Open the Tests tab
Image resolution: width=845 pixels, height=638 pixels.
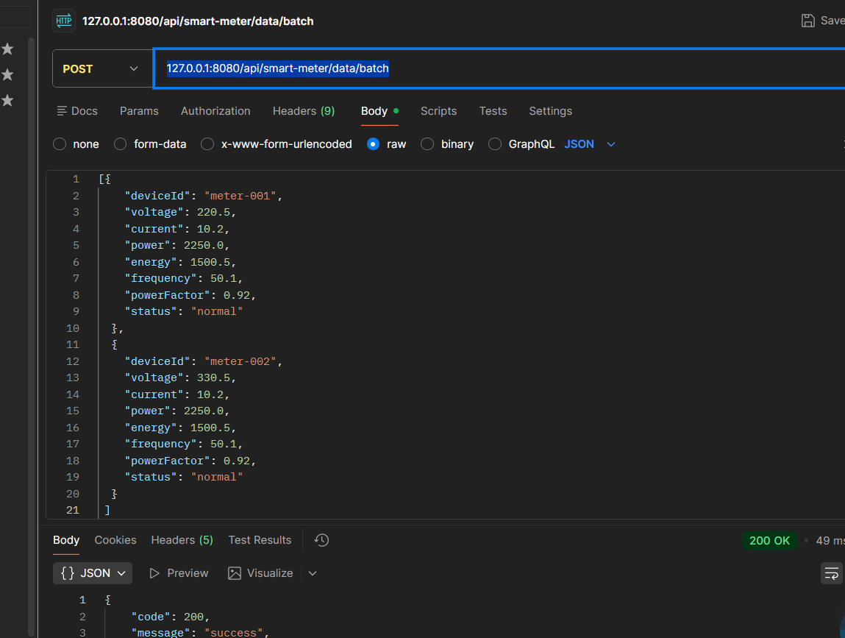(x=493, y=110)
